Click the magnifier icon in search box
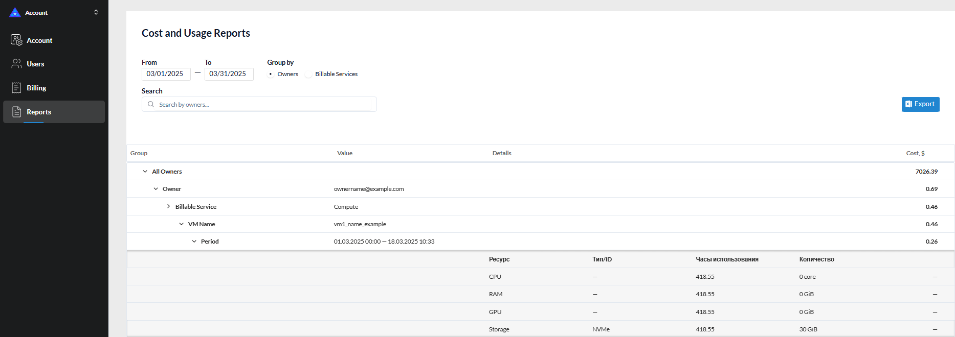955x337 pixels. point(151,104)
